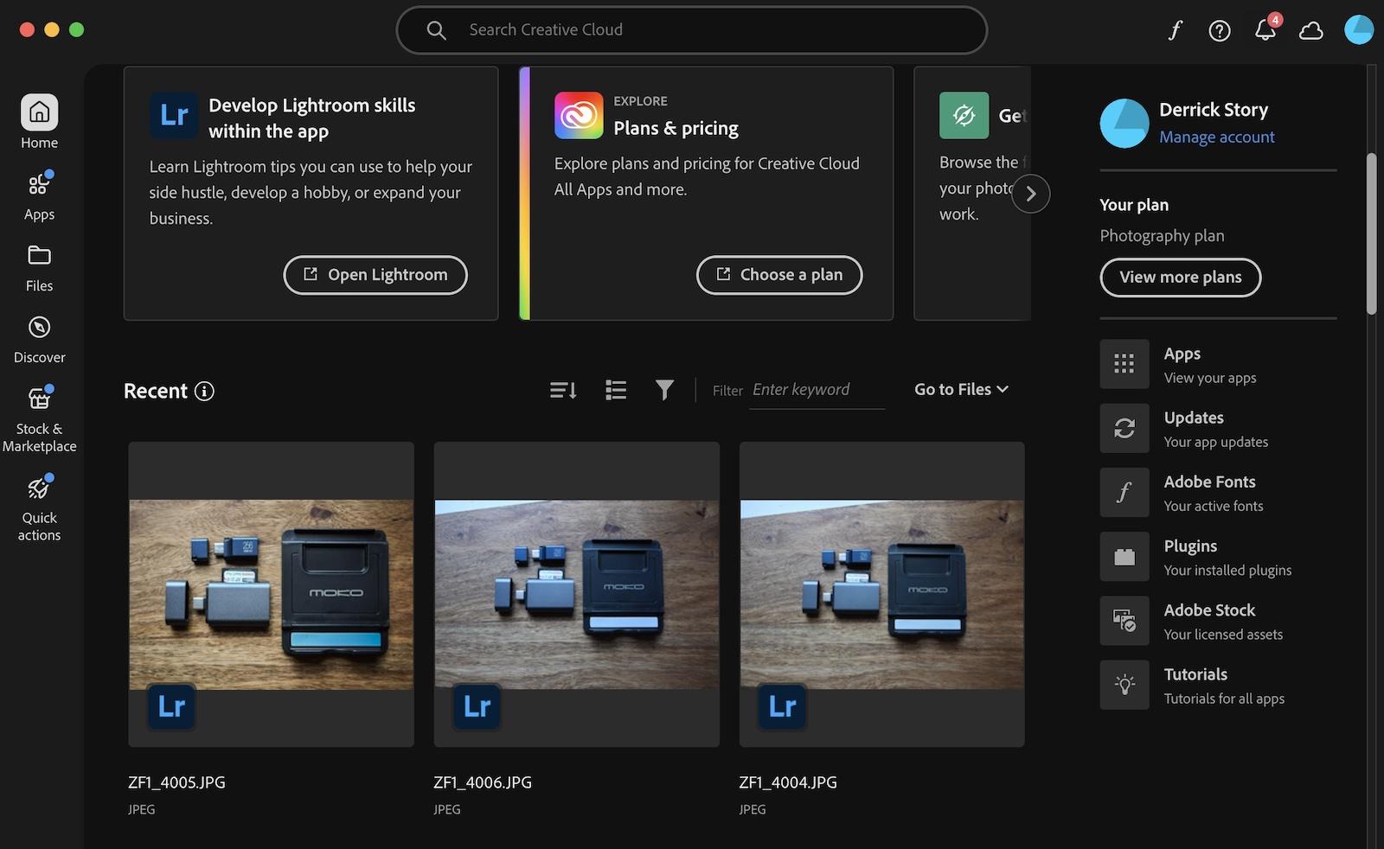Viewport: 1384px width, 849px height.
Task: Click Develop Lightroom skills heading
Action: pos(311,118)
